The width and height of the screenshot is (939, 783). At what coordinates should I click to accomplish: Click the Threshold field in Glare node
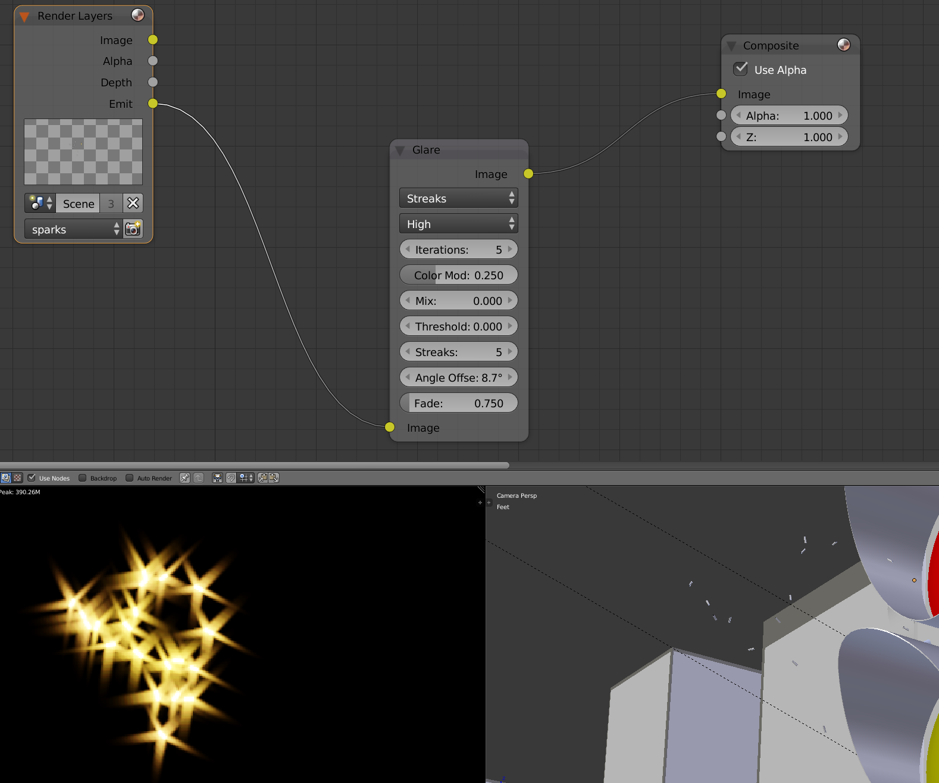[459, 326]
